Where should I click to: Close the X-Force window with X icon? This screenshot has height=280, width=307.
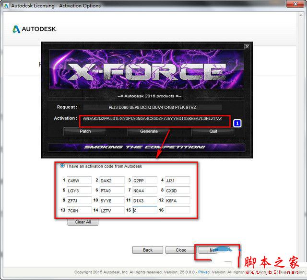(x=247, y=46)
